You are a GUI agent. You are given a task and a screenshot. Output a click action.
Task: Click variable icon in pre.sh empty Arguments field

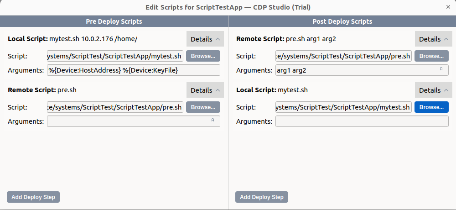pyautogui.click(x=212, y=120)
